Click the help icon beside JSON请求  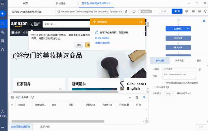pos(168,87)
